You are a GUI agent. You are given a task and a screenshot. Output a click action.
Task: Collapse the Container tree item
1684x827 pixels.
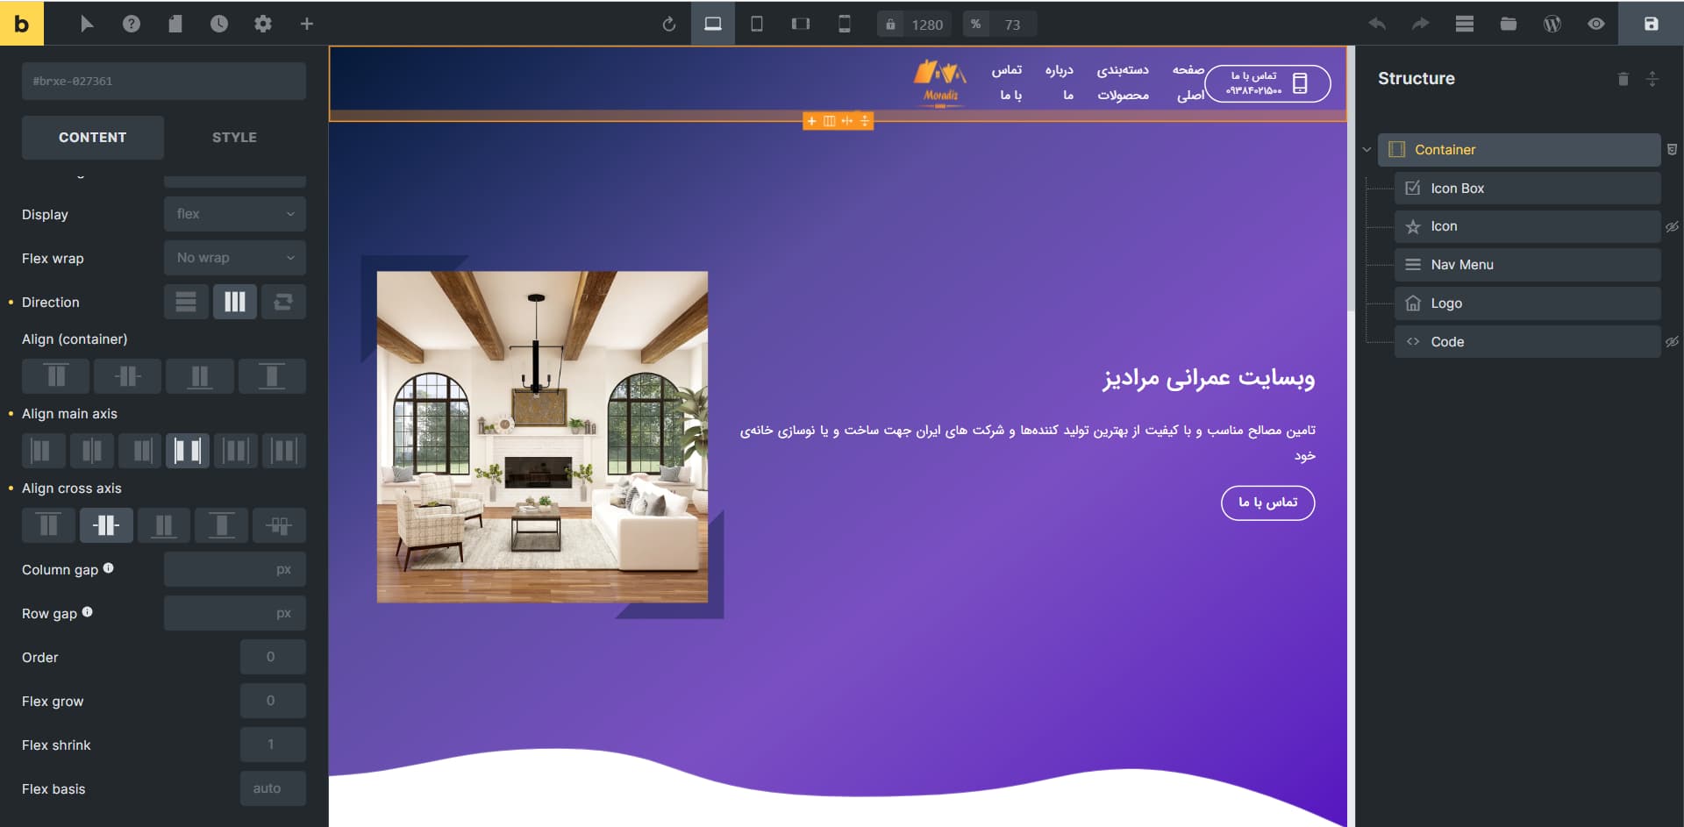(1366, 150)
